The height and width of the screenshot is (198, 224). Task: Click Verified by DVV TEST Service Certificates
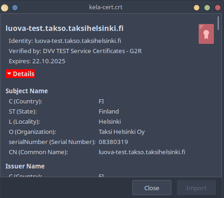point(75,51)
